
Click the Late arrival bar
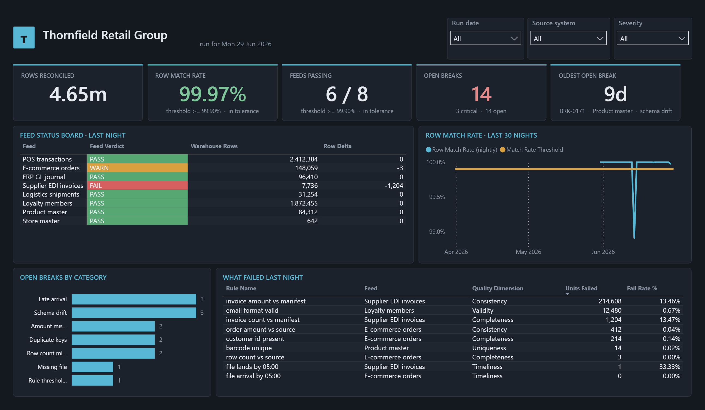[x=134, y=299]
